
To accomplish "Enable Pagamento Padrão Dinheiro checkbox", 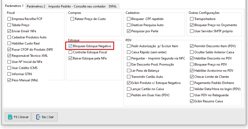I will pos(192,83).
